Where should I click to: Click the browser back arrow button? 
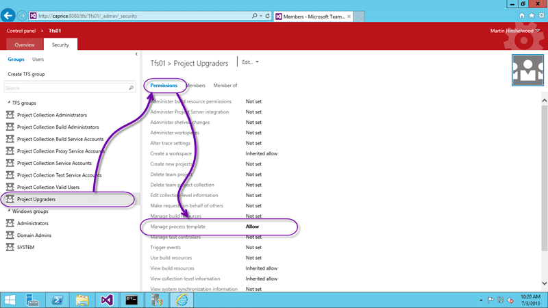(8, 16)
